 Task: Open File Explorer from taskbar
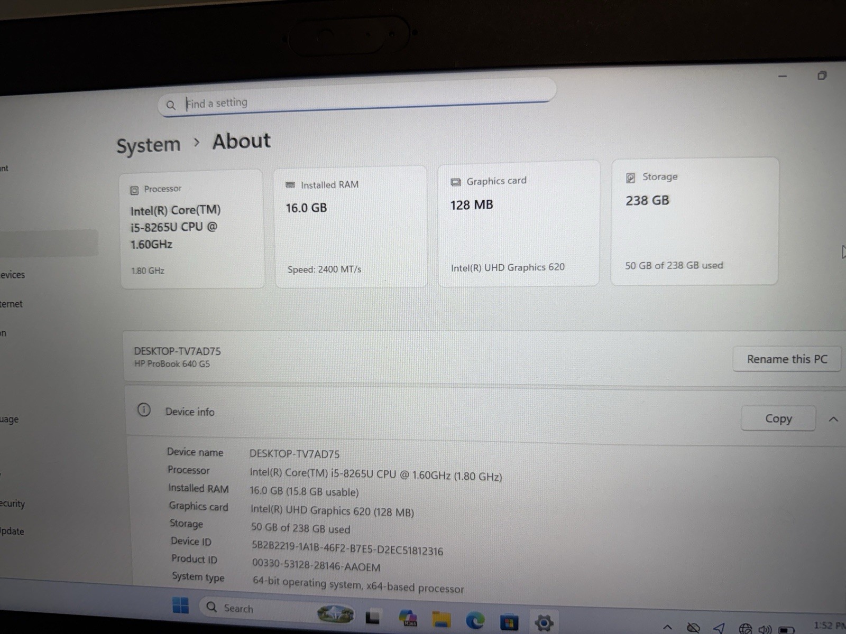441,620
